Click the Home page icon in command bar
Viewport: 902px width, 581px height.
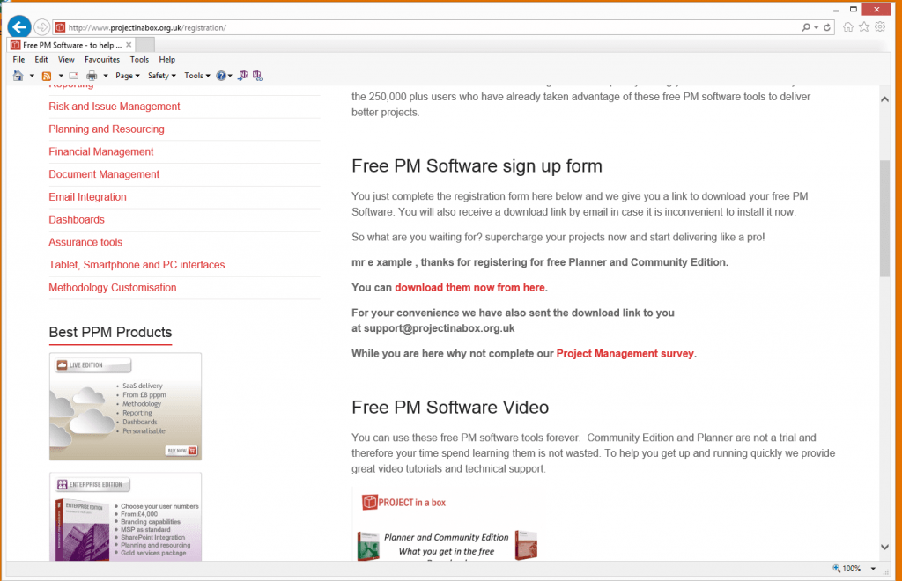click(18, 76)
